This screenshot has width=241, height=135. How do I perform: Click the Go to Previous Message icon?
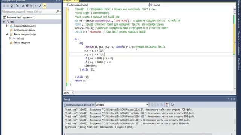click(x=157, y=105)
